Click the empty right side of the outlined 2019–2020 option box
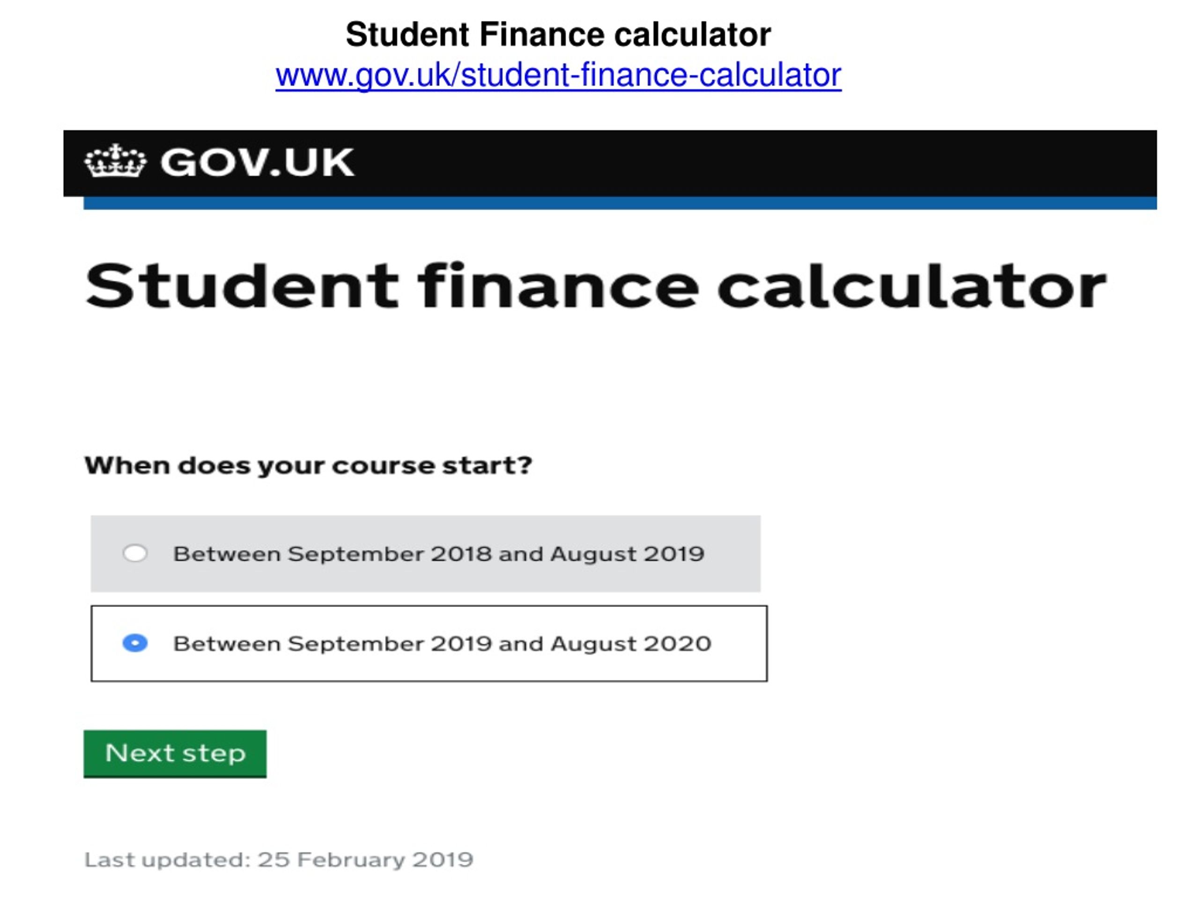Viewport: 1199px width, 899px height. [740, 643]
